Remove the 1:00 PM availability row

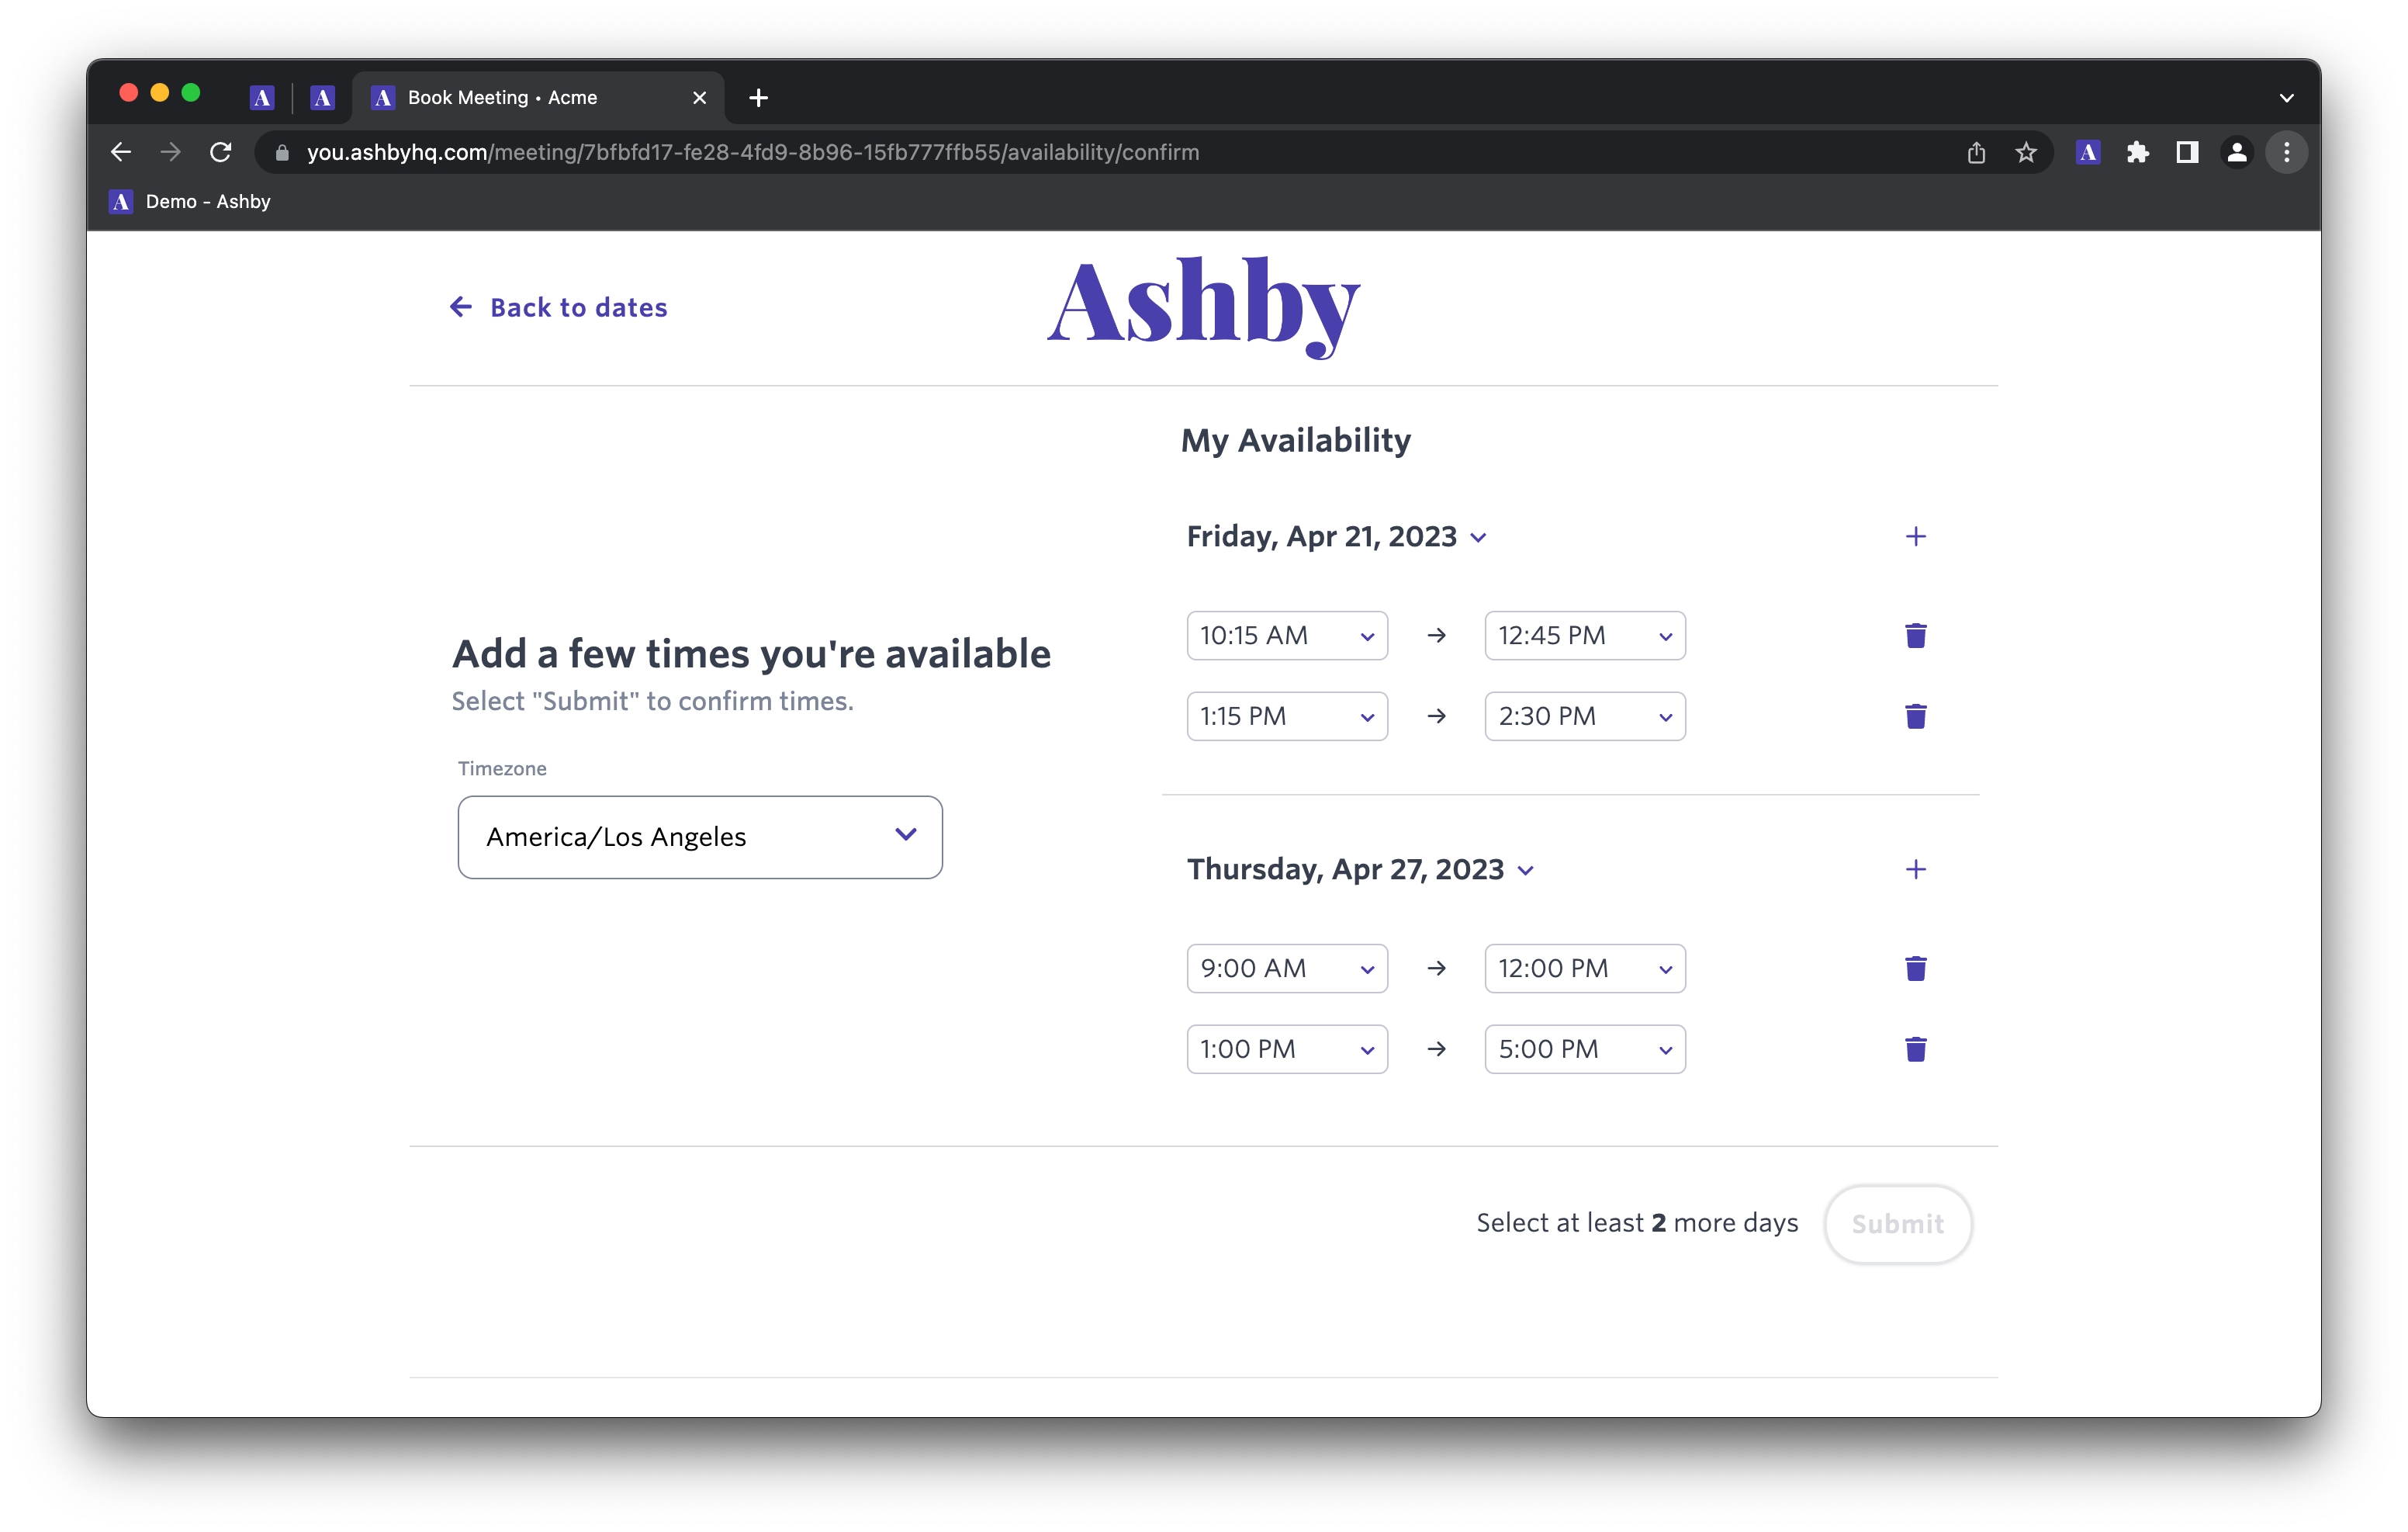[x=1915, y=1050]
